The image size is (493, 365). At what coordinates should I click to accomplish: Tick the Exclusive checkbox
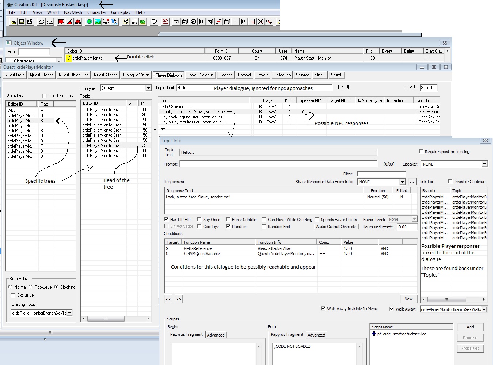[x=13, y=295]
